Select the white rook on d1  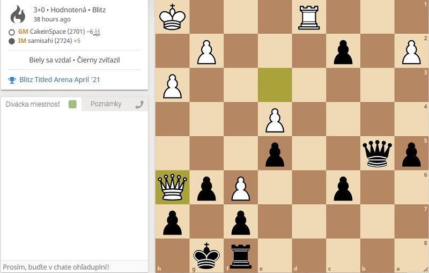309,17
